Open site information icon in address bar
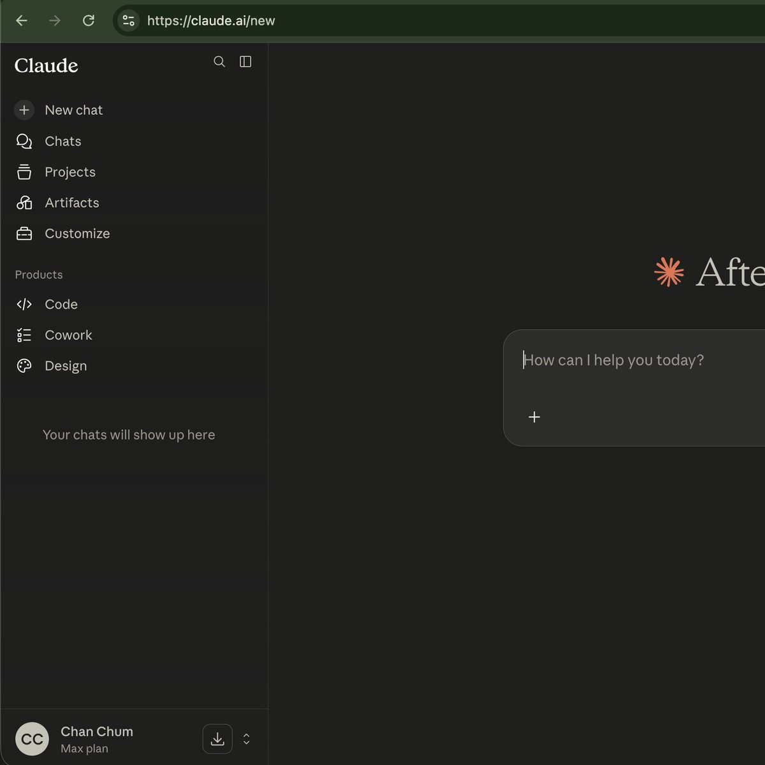This screenshot has width=765, height=765. click(129, 20)
